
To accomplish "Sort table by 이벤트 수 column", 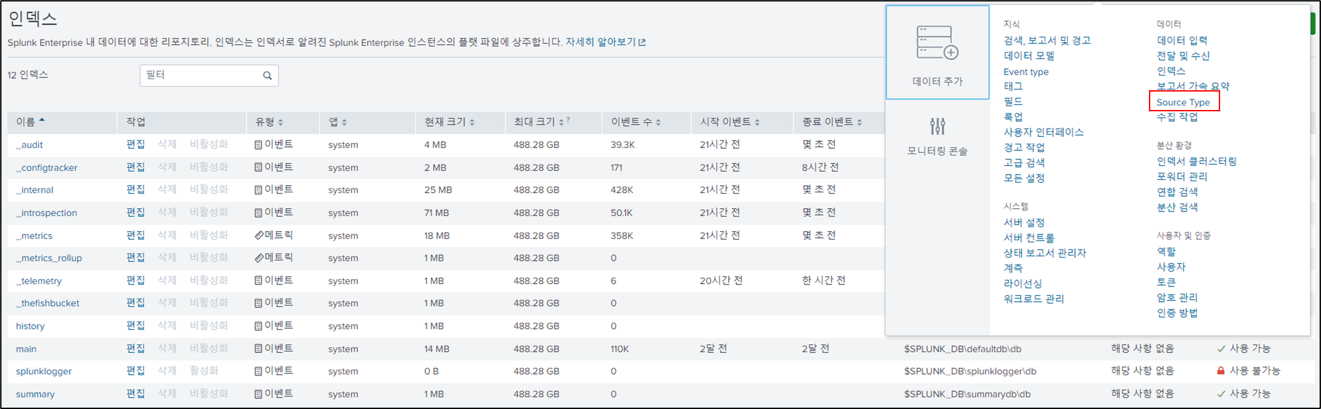I will point(636,122).
